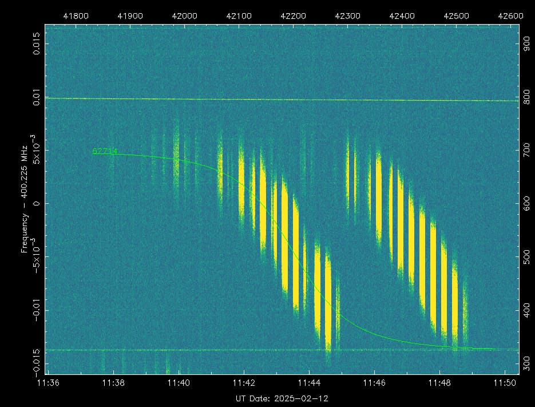The height and width of the screenshot is (407, 535).
Task: Click the UT Date 2025-02-12 caption
Action: (282, 398)
